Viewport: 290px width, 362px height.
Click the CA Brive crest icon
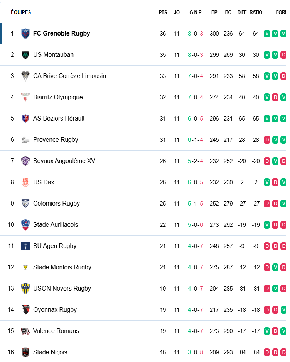pos(25,76)
